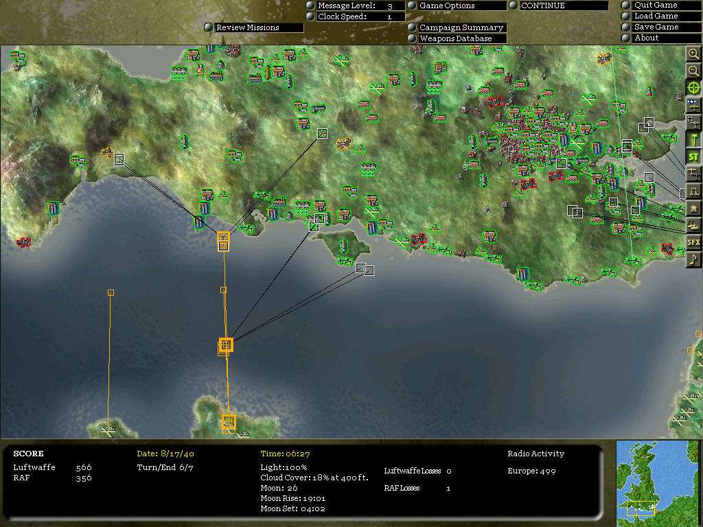This screenshot has height=527, width=703.
Task: Click Load Game
Action: pos(667,16)
